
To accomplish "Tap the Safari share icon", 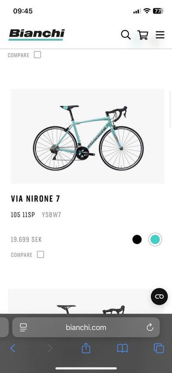I will coord(86,349).
